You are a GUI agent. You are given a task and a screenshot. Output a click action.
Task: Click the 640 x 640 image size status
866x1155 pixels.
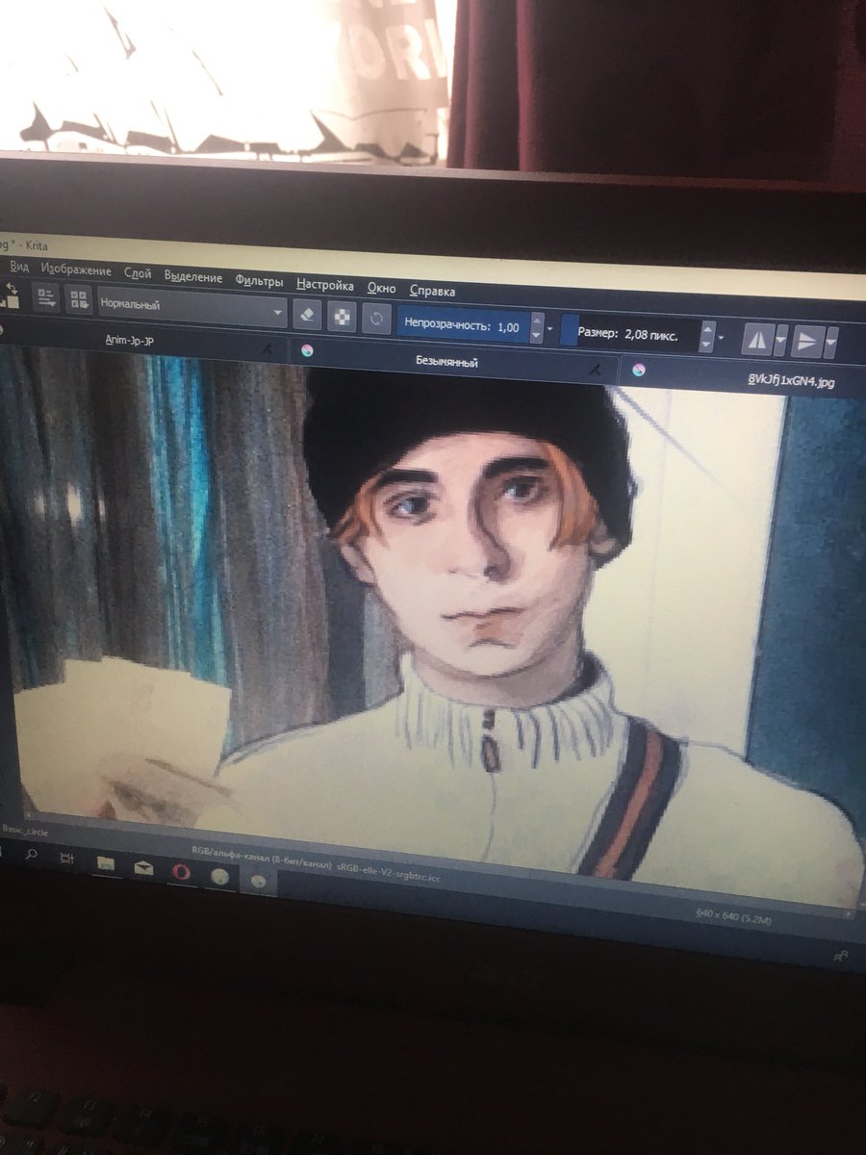[x=736, y=917]
